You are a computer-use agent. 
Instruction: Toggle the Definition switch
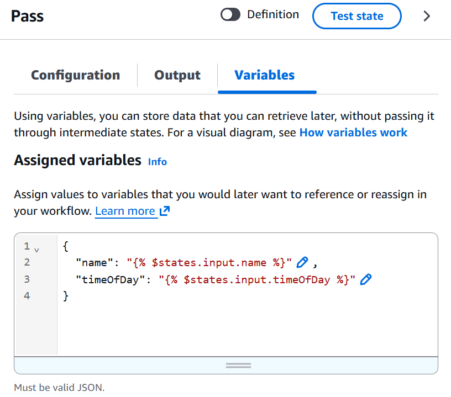click(230, 14)
